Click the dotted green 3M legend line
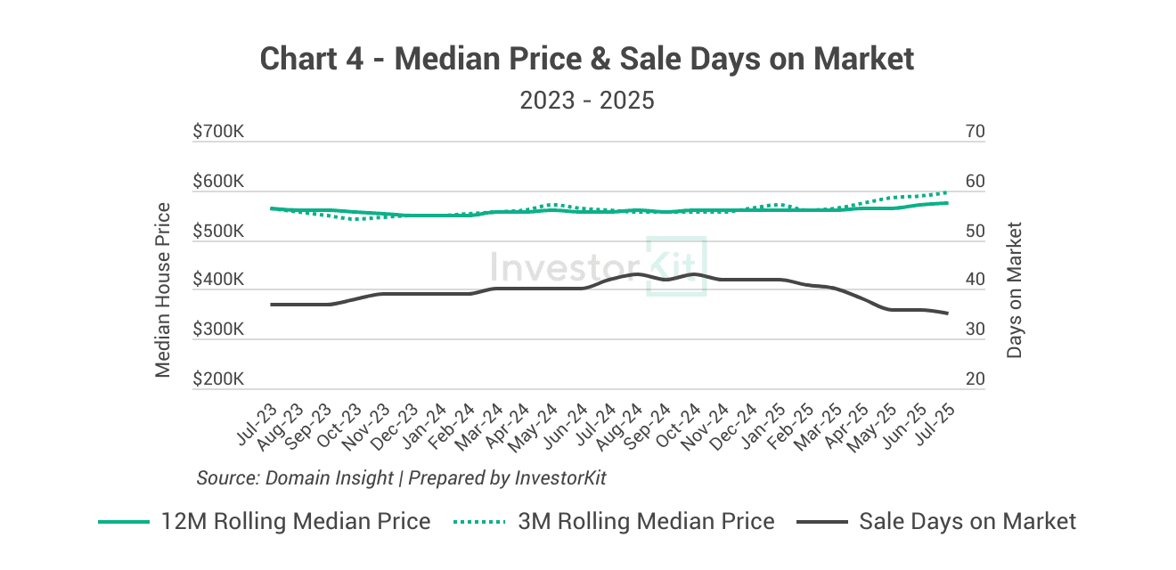 click(x=480, y=522)
